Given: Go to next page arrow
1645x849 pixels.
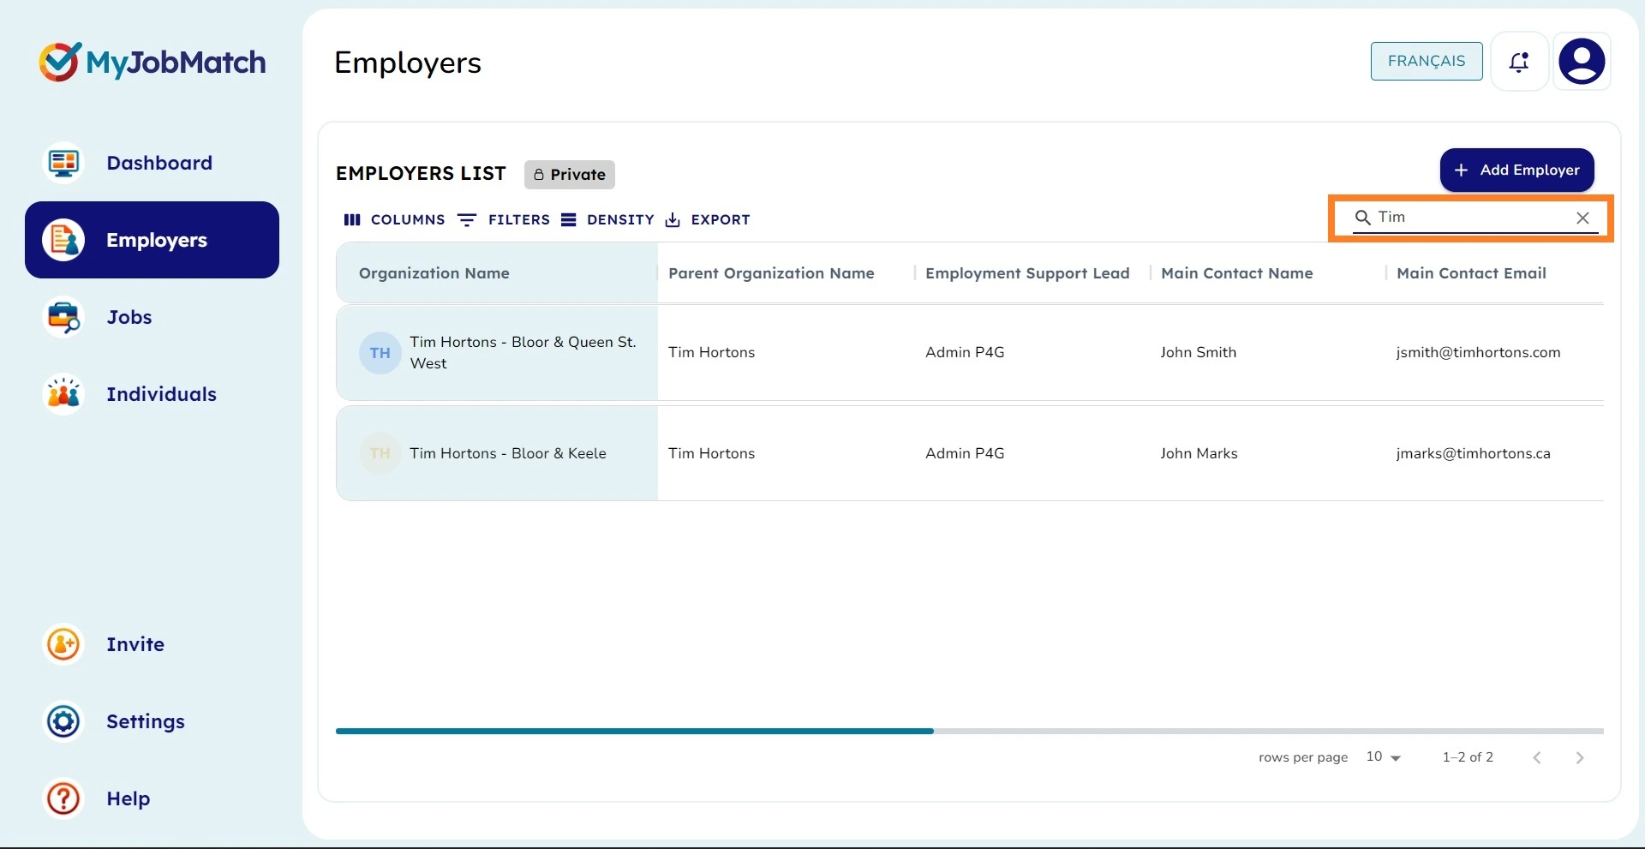Looking at the screenshot, I should coord(1580,757).
